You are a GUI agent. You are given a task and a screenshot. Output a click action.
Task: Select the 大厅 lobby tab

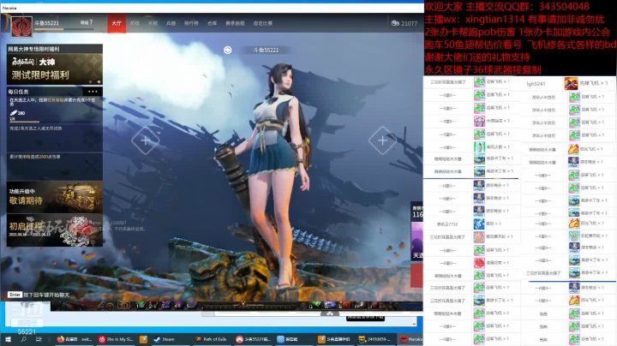coord(117,23)
